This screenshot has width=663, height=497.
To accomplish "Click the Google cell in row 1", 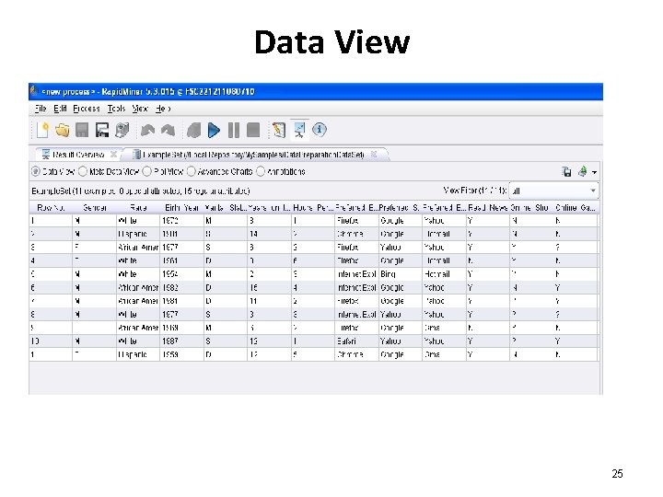I will [401, 221].
